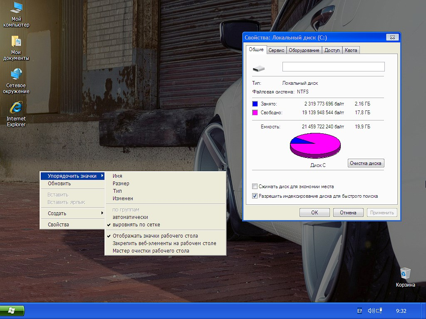This screenshot has height=319, width=426.
Task: Expand the Создать submenu
Action: point(72,213)
